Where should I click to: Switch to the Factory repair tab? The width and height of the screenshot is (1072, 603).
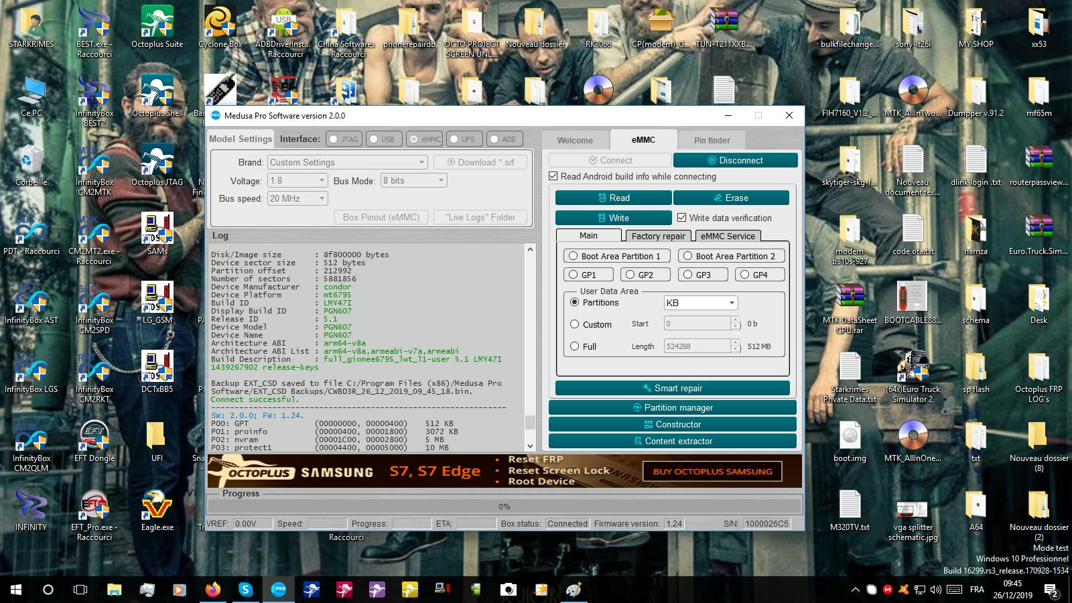[x=657, y=236]
